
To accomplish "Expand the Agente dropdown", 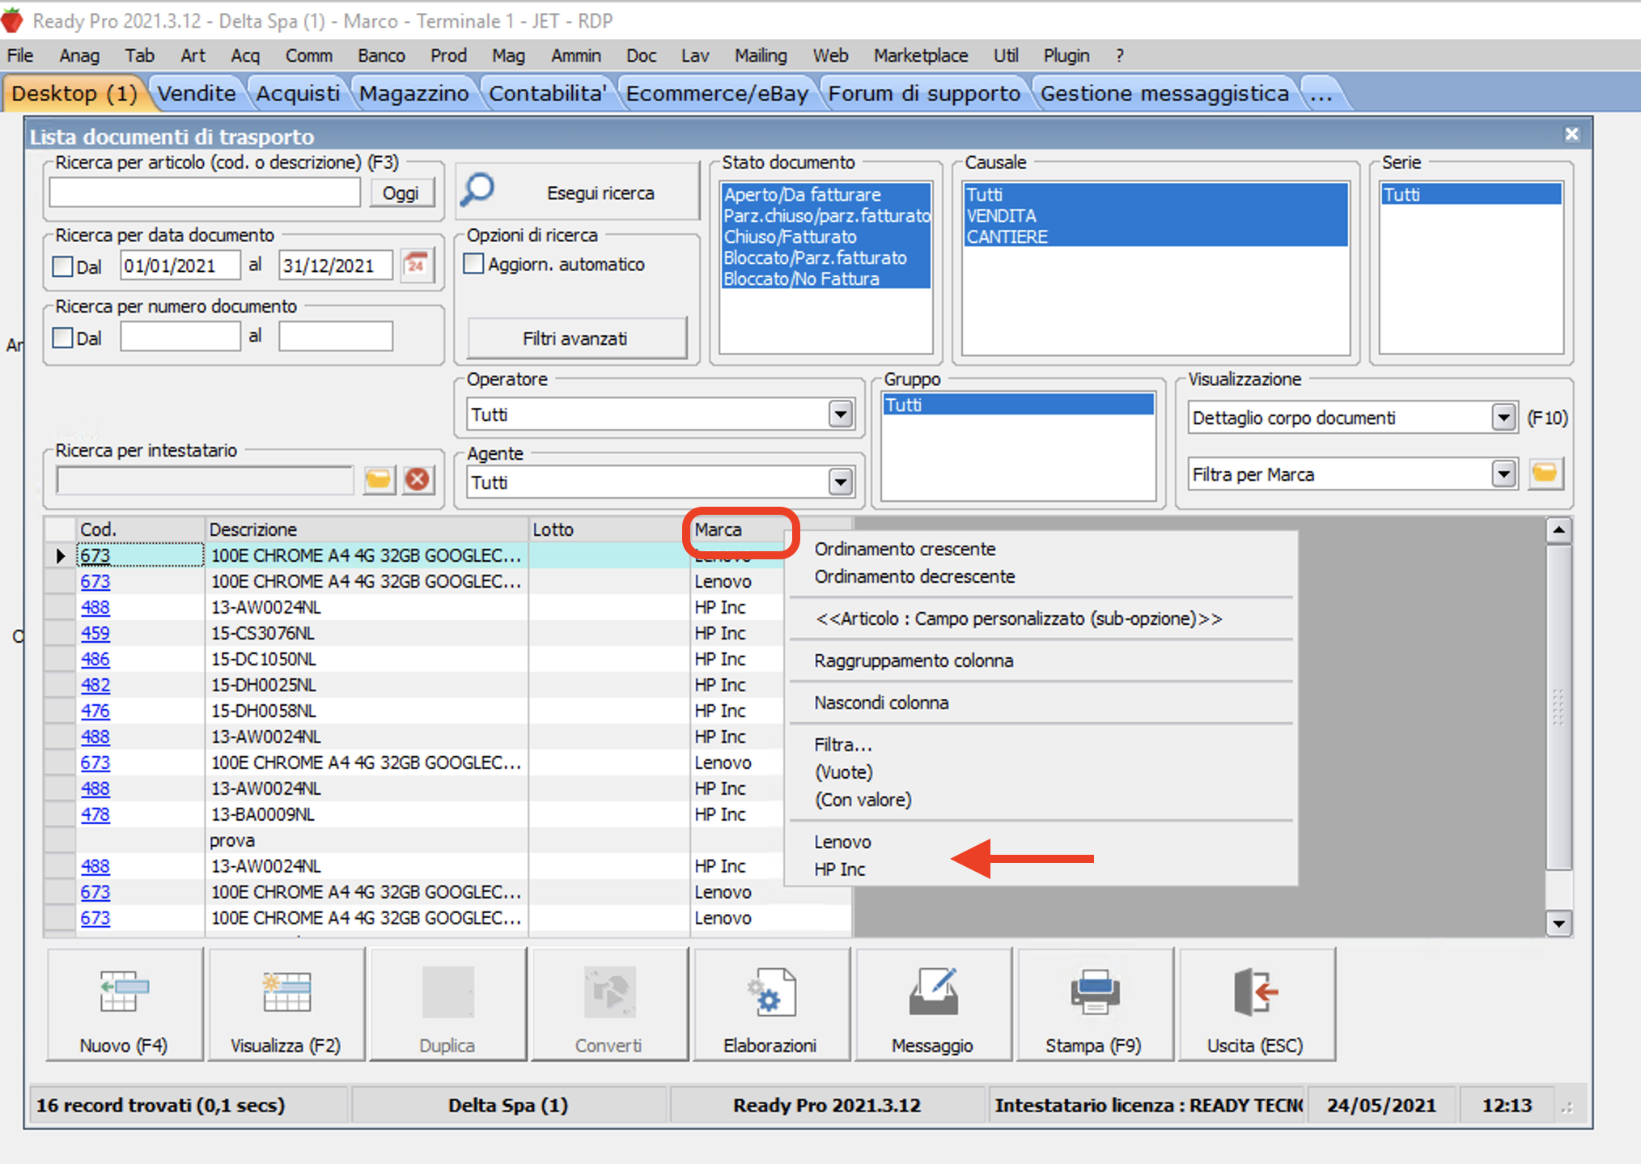I will pyautogui.click(x=841, y=482).
